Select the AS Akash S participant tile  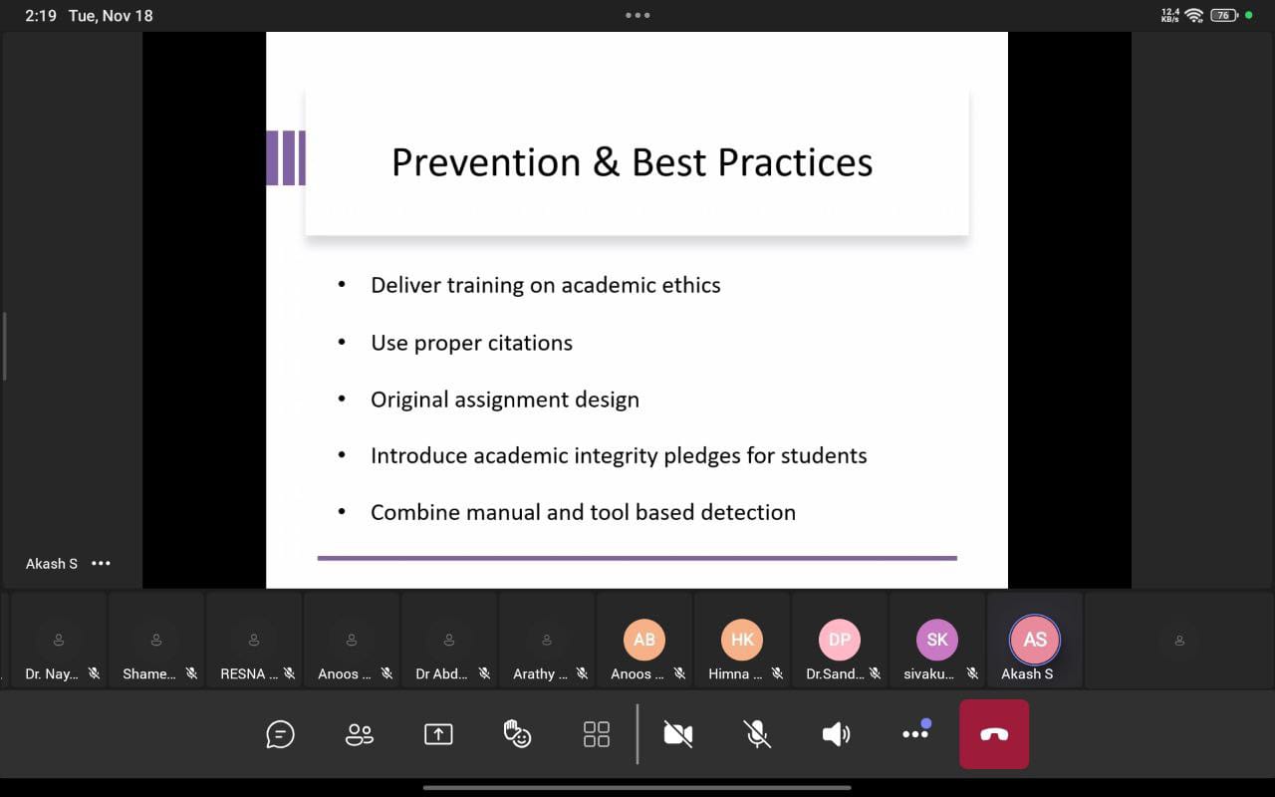click(x=1035, y=641)
